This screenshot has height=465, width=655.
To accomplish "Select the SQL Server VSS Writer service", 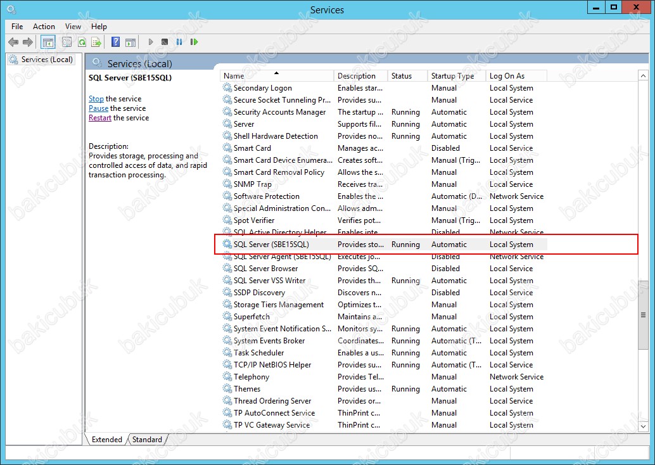I will pyautogui.click(x=384, y=281).
